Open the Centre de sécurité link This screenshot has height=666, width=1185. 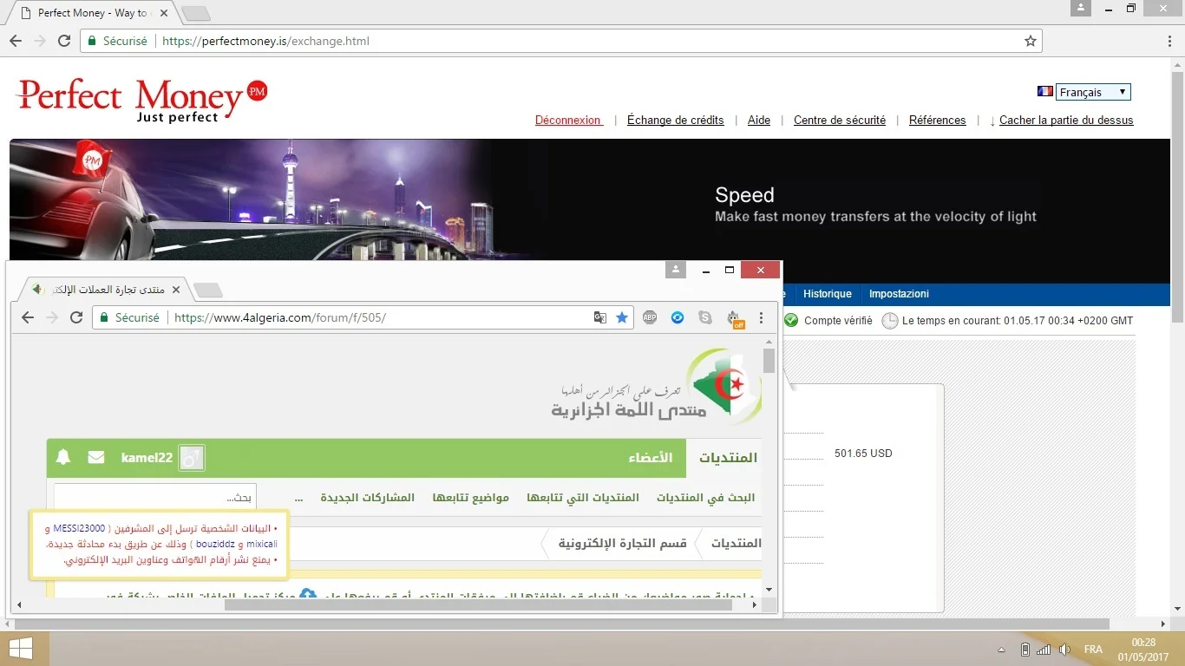[839, 121]
